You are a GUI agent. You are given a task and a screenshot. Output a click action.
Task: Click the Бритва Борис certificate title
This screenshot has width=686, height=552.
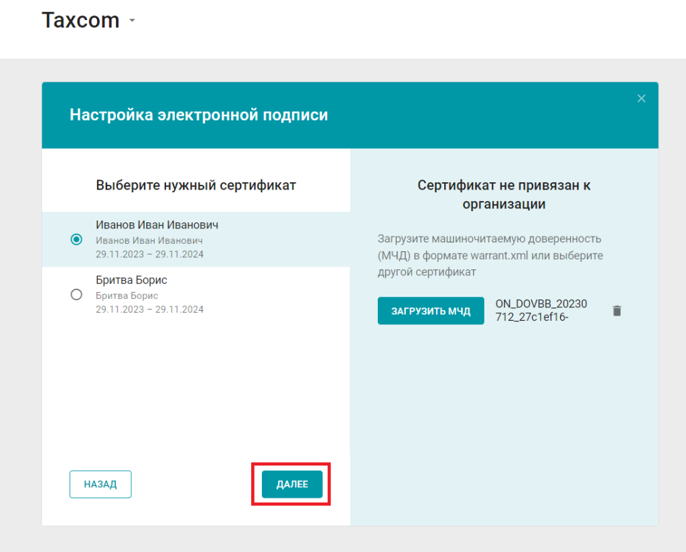coord(131,280)
